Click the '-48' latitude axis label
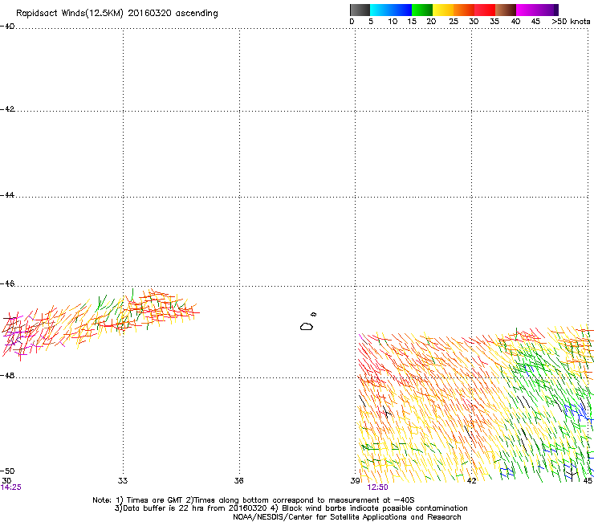Screen dimensions: 594x522 click(x=7, y=375)
